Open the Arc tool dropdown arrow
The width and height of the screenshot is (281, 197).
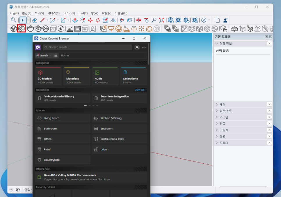pos(58,20)
